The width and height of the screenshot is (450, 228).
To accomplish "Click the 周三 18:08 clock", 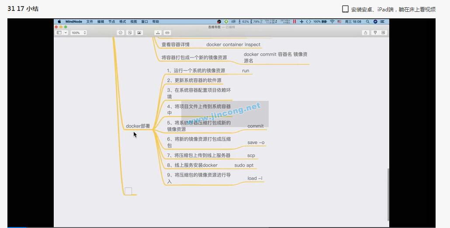I will [353, 21].
